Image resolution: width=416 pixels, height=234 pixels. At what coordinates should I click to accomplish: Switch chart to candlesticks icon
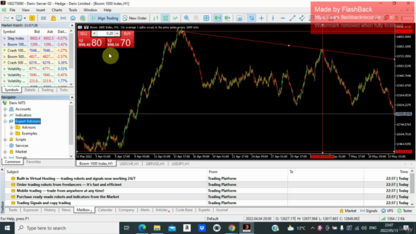(x=165, y=18)
